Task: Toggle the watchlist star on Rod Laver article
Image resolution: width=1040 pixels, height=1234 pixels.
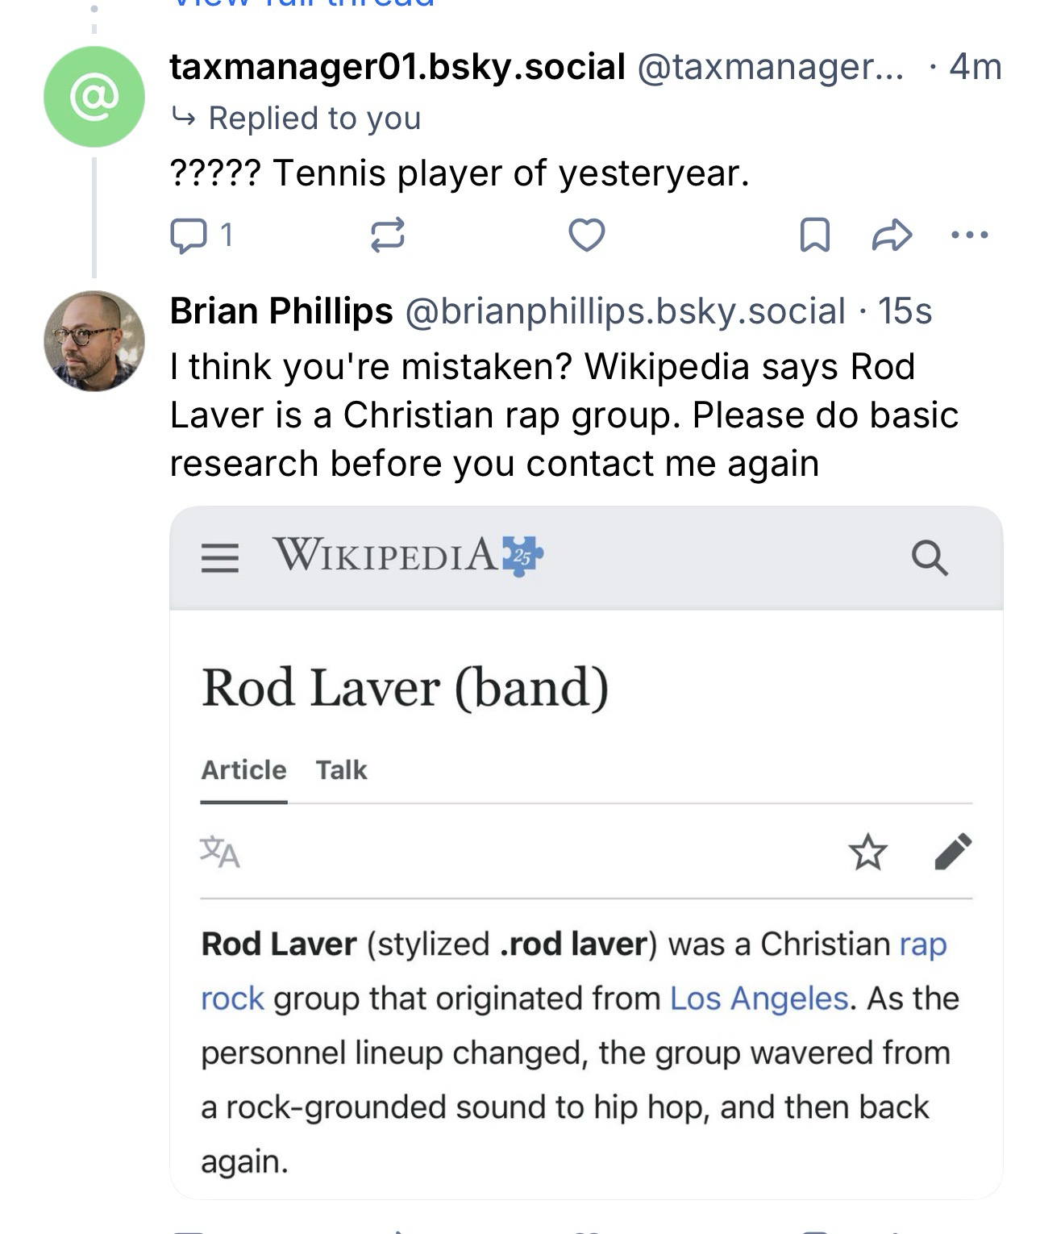Action: click(x=867, y=852)
